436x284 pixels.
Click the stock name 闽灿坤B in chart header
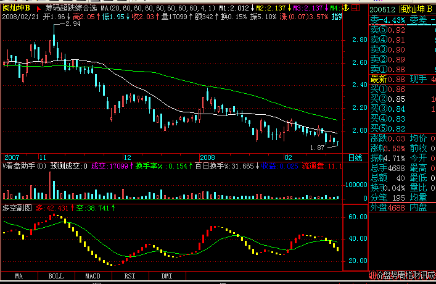16,8
